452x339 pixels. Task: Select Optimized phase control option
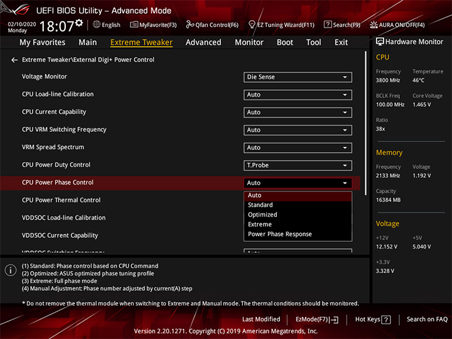298,215
